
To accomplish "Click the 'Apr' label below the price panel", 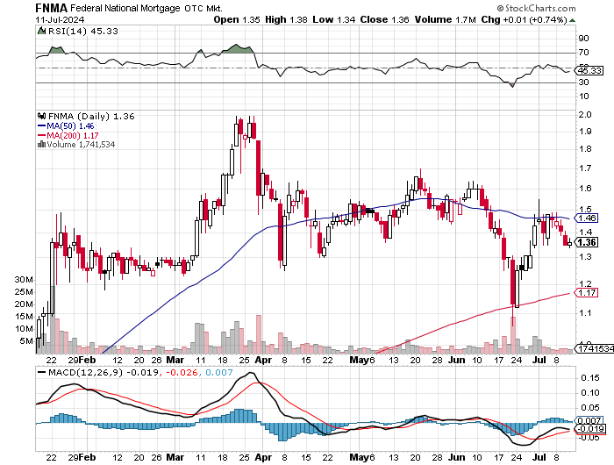I will point(263,360).
